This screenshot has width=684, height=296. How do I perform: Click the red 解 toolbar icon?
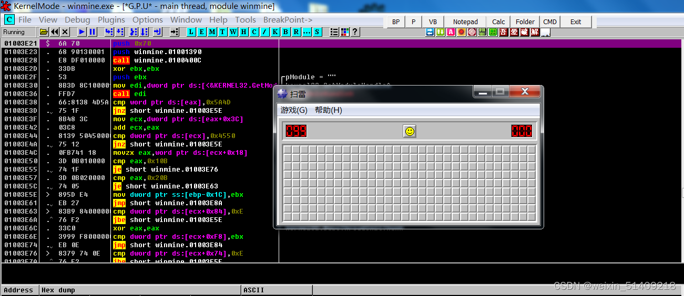click(x=535, y=32)
